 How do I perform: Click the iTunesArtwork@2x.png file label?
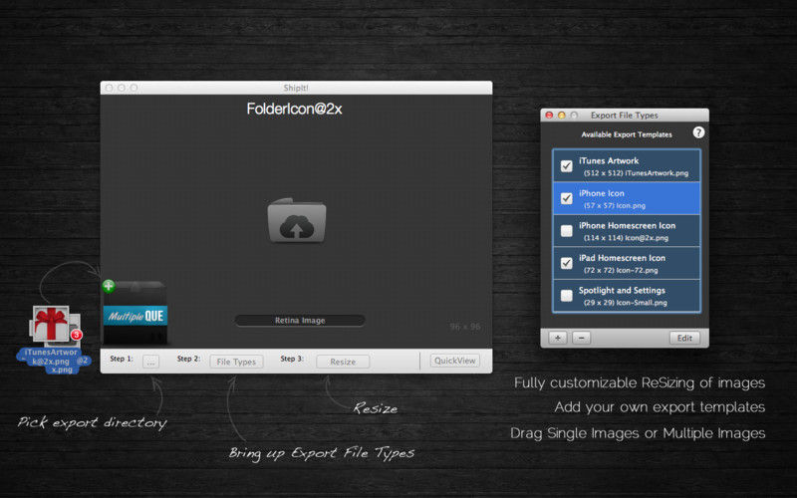(51, 357)
